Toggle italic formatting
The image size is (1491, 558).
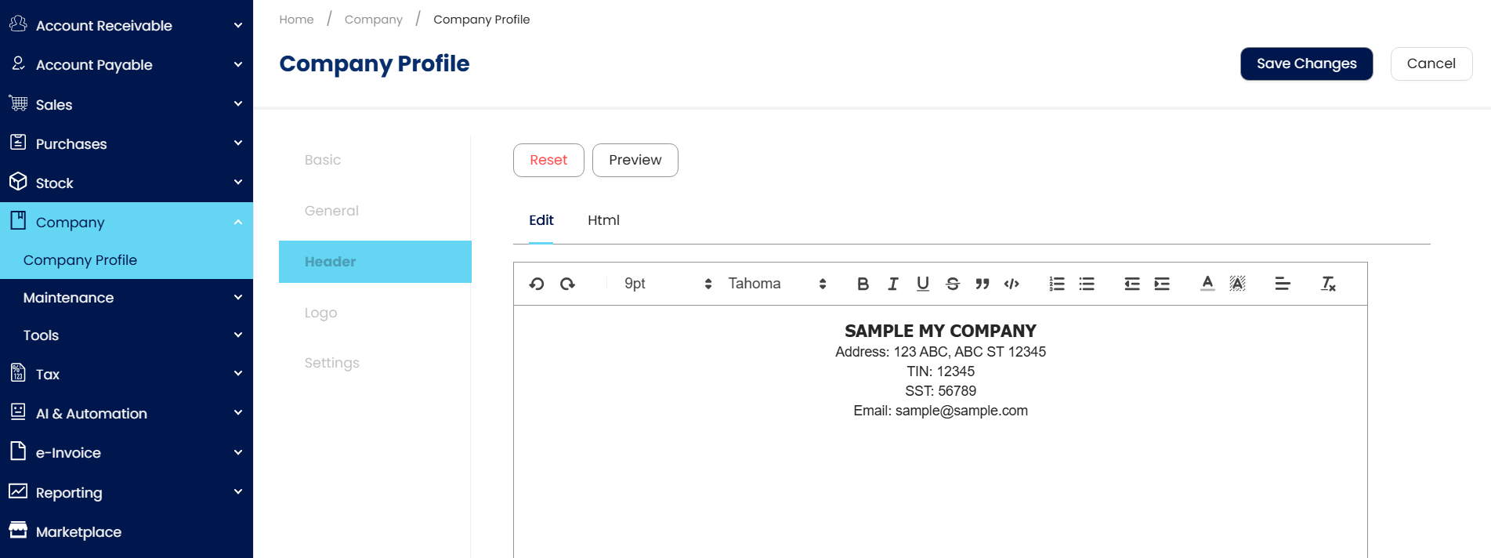pyautogui.click(x=892, y=284)
